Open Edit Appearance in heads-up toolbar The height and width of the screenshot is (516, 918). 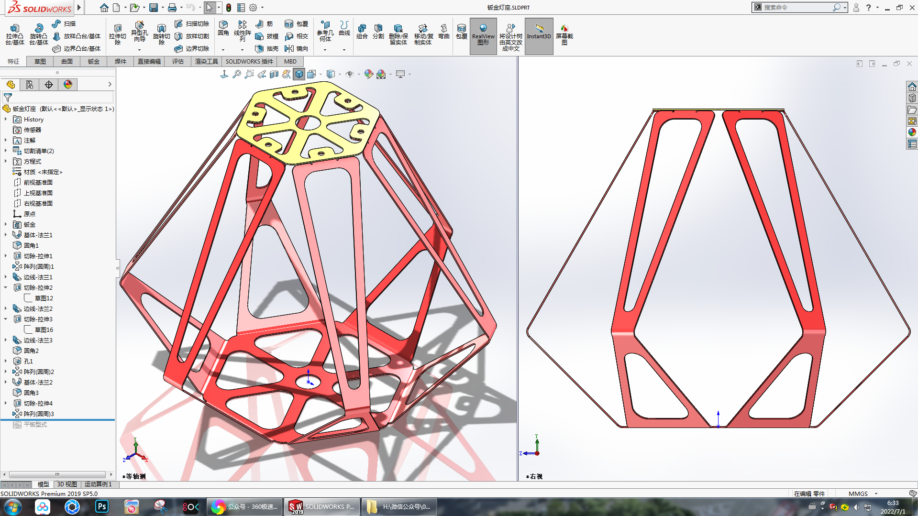368,74
